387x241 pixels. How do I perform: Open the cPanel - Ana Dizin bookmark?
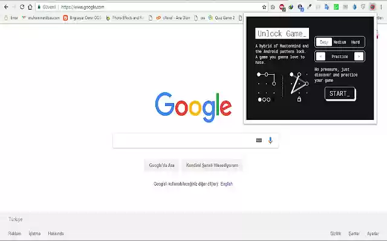pos(174,17)
